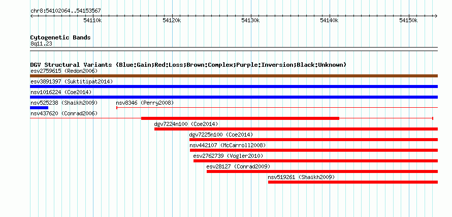Select the red dgv7224n100 loss bar
Image resolution: width=452 pixels, height=217 pixels.
click(296, 129)
